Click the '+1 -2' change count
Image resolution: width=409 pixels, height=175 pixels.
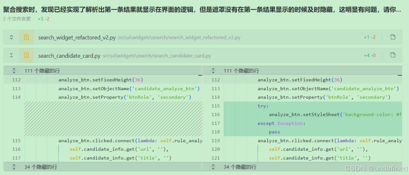coord(370,37)
